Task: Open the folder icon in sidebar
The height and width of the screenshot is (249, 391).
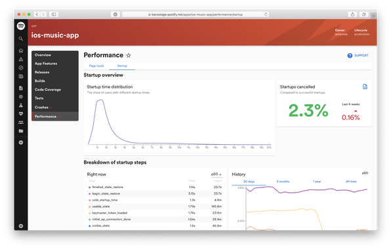Action: click(21, 131)
